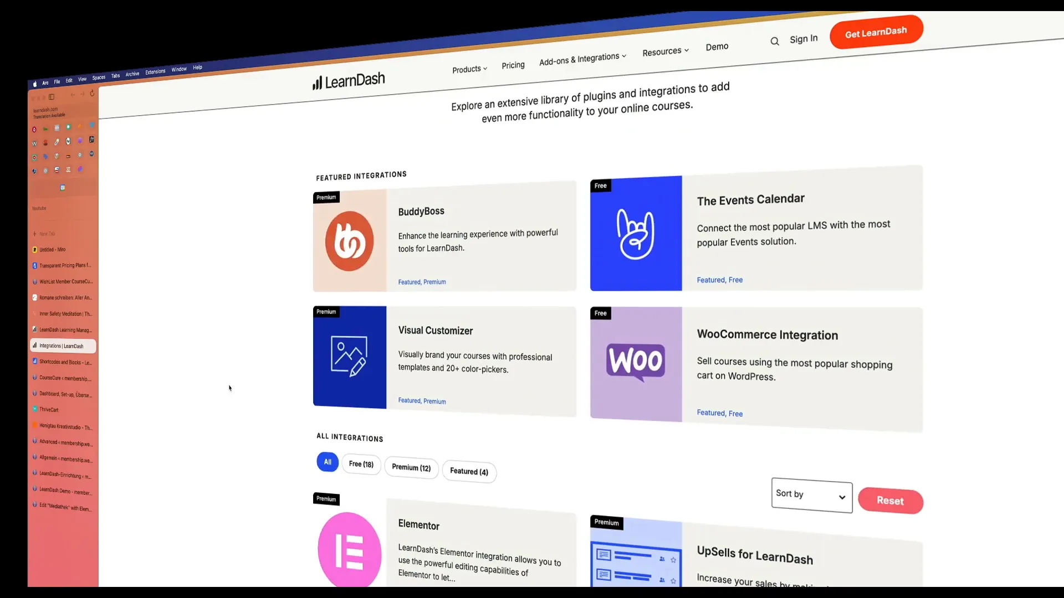
Task: Switch to the 'Dashboard, Set-up, Überse...' tab
Action: [x=63, y=394]
